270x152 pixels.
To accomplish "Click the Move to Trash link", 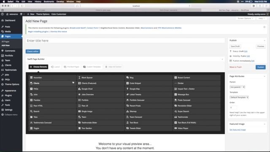I will (x=235, y=67).
